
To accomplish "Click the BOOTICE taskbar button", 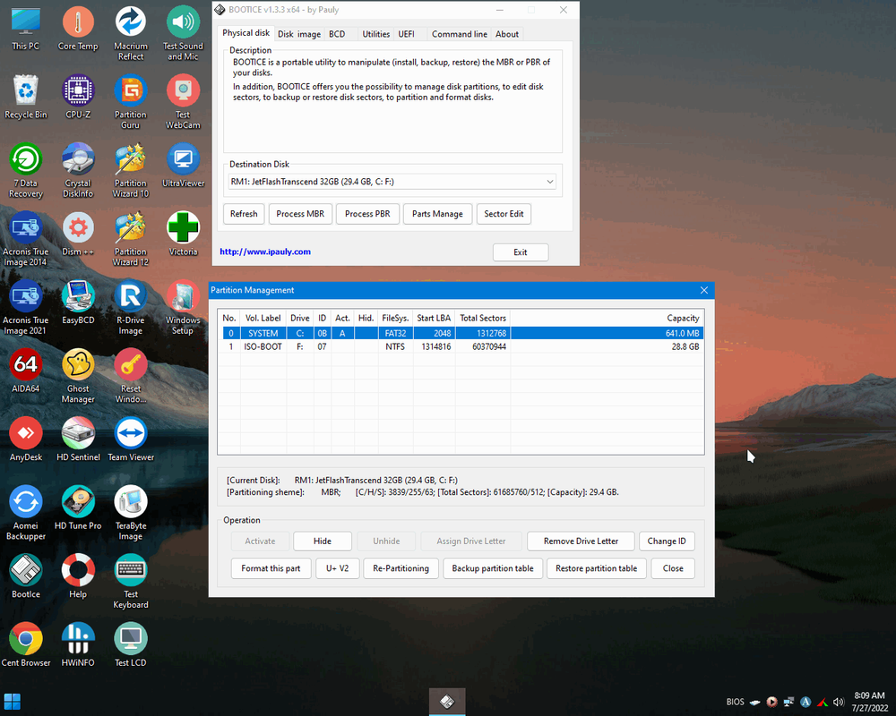I will [x=447, y=702].
